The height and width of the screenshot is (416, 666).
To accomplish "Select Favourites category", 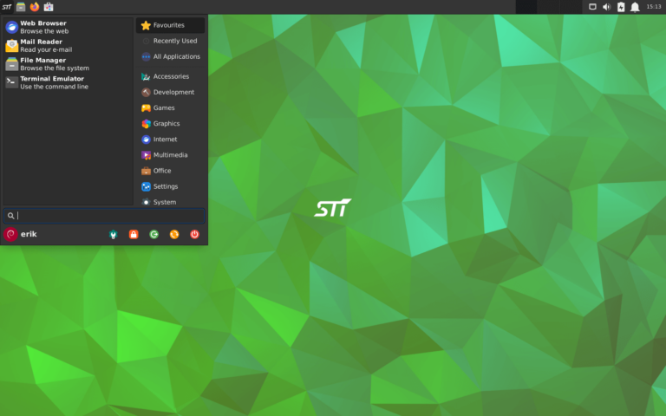I will click(x=170, y=25).
